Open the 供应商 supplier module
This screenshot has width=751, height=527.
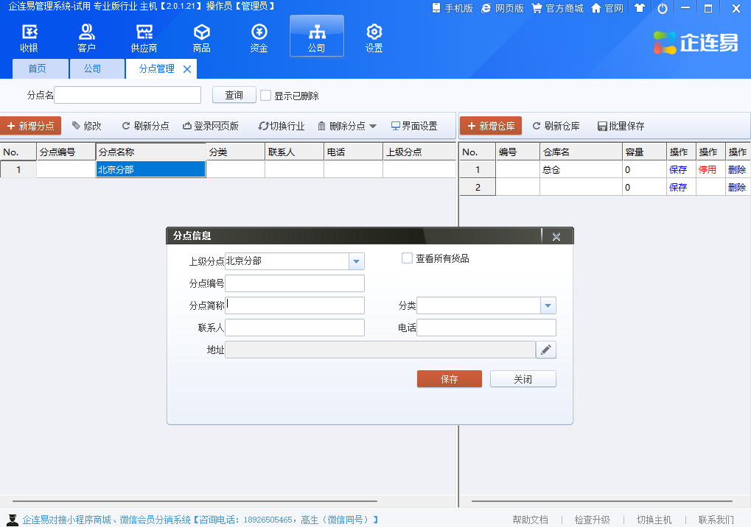(144, 38)
